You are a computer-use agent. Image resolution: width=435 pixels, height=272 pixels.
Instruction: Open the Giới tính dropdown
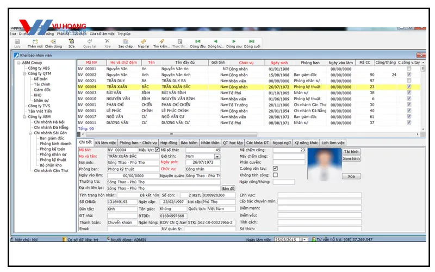point(217,157)
